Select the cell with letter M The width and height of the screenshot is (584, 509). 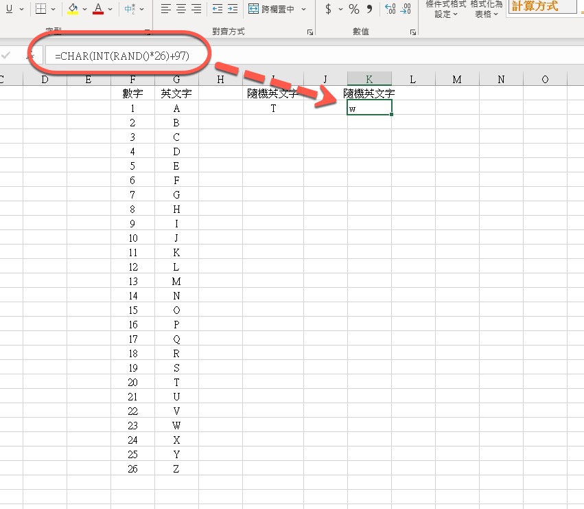click(x=176, y=281)
